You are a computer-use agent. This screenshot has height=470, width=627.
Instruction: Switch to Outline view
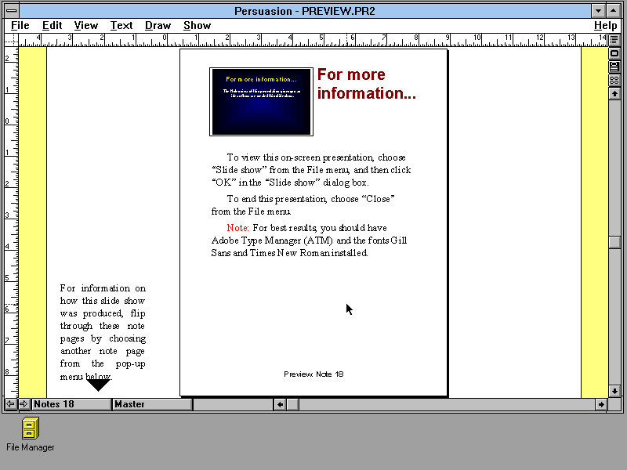tap(614, 41)
